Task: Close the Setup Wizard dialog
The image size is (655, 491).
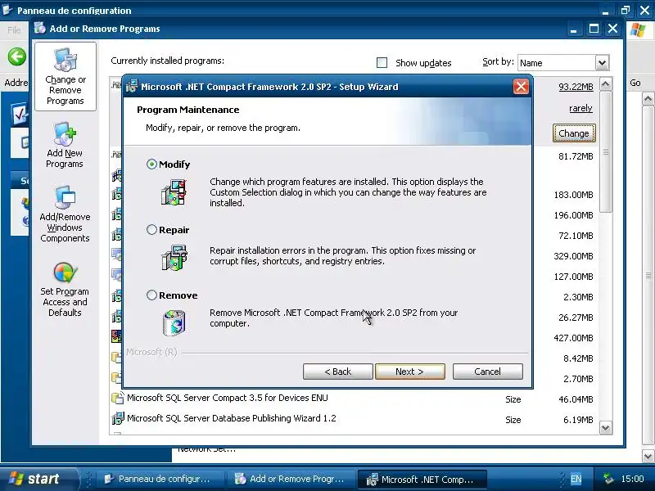Action: [521, 87]
